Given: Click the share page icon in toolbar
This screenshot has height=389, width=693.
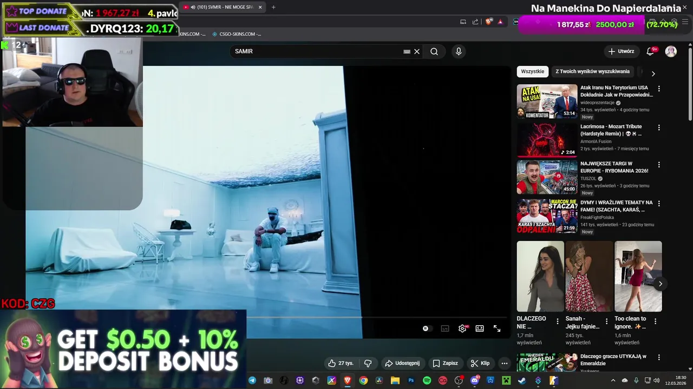Looking at the screenshot, I should point(475,22).
